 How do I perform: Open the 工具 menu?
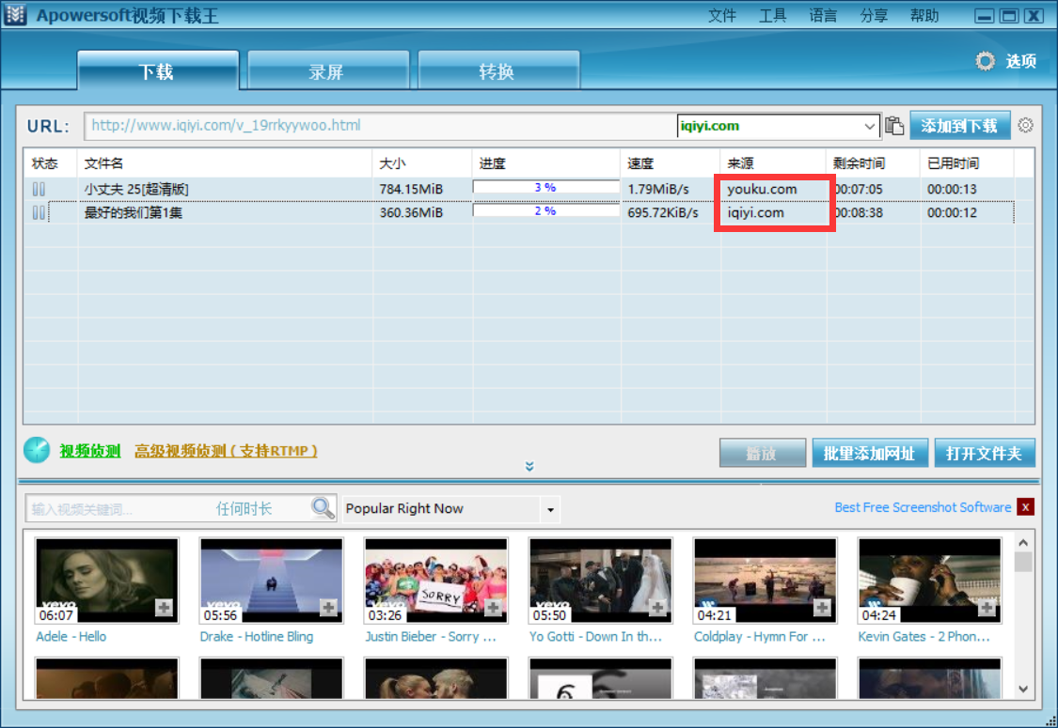coord(772,16)
